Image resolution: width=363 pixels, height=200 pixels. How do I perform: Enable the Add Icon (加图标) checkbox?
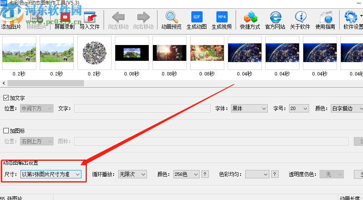[6, 131]
